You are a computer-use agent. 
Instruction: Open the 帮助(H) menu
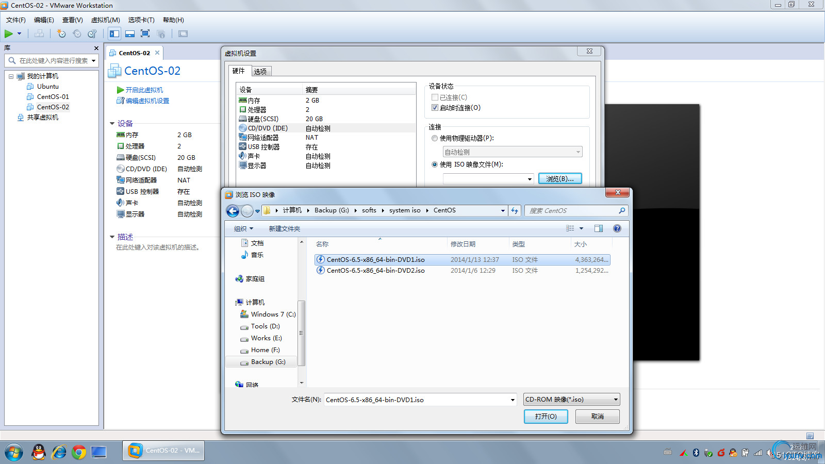173,20
